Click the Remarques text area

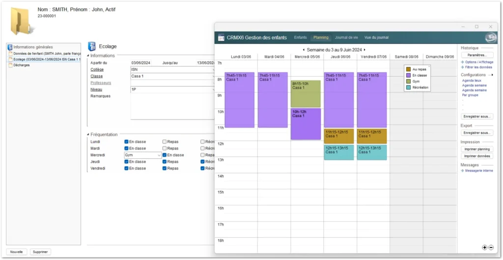pos(172,107)
